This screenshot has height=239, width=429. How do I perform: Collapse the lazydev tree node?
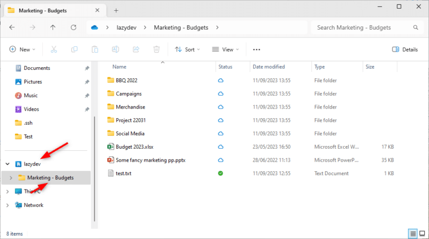(x=8, y=164)
